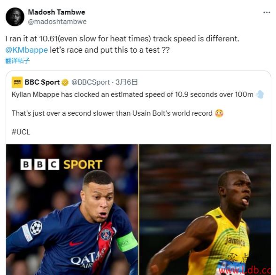Open the @KMbappe mention link
276x275 pixels.
(x=27, y=50)
